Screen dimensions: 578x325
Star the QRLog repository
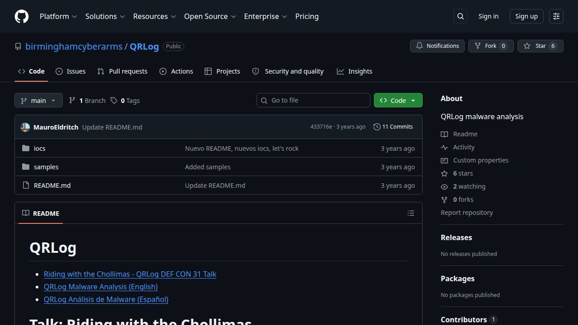coord(541,46)
